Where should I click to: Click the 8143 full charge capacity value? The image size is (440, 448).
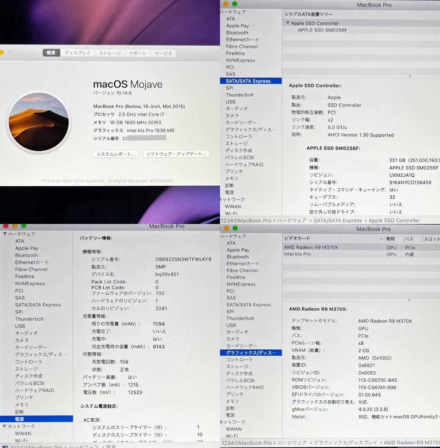159,346
